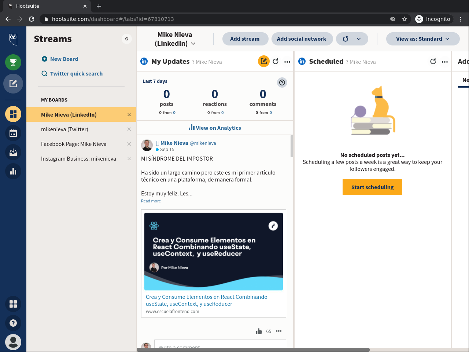This screenshot has width=469, height=352.
Task: Refresh the My Updates stream
Action: (276, 62)
